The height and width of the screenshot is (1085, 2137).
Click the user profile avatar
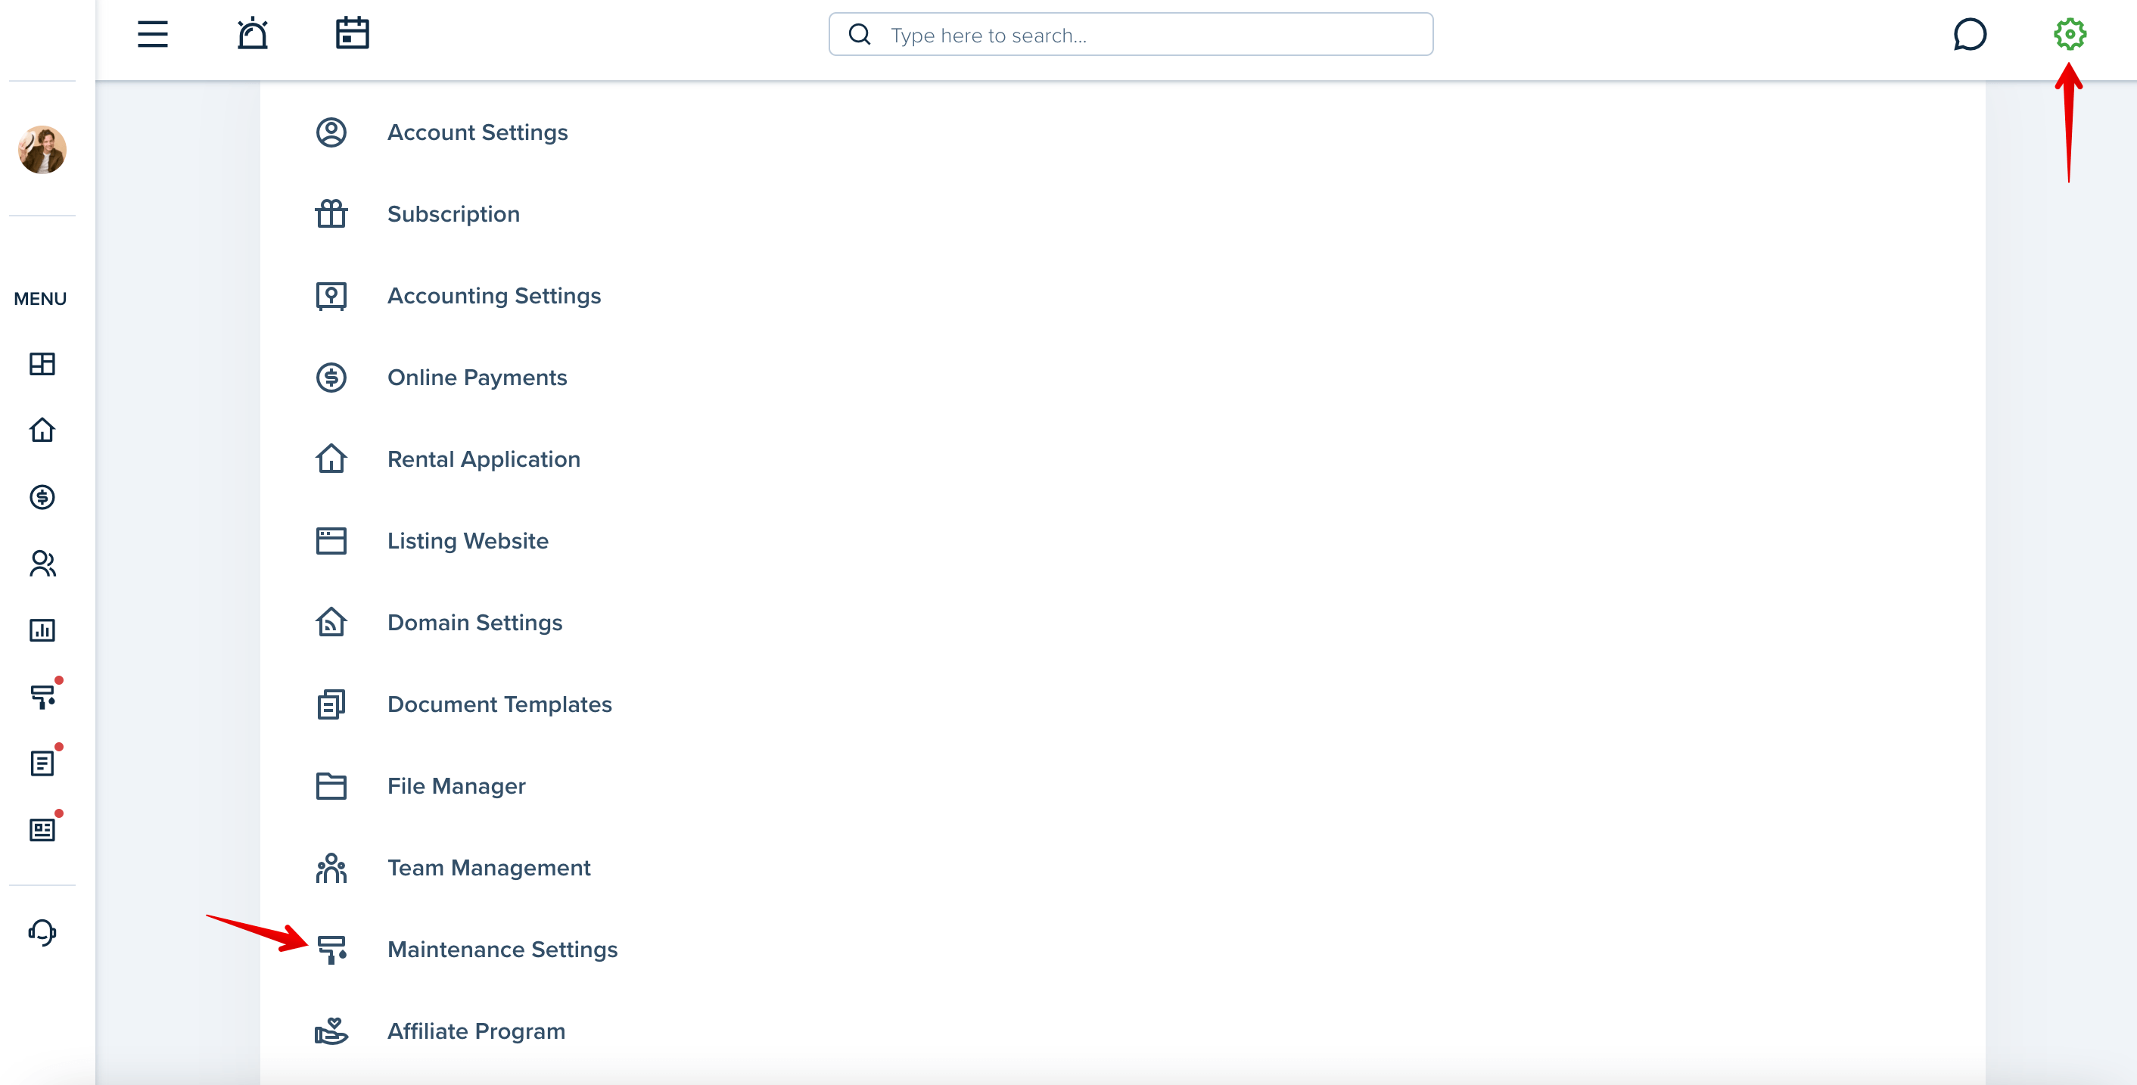point(42,149)
